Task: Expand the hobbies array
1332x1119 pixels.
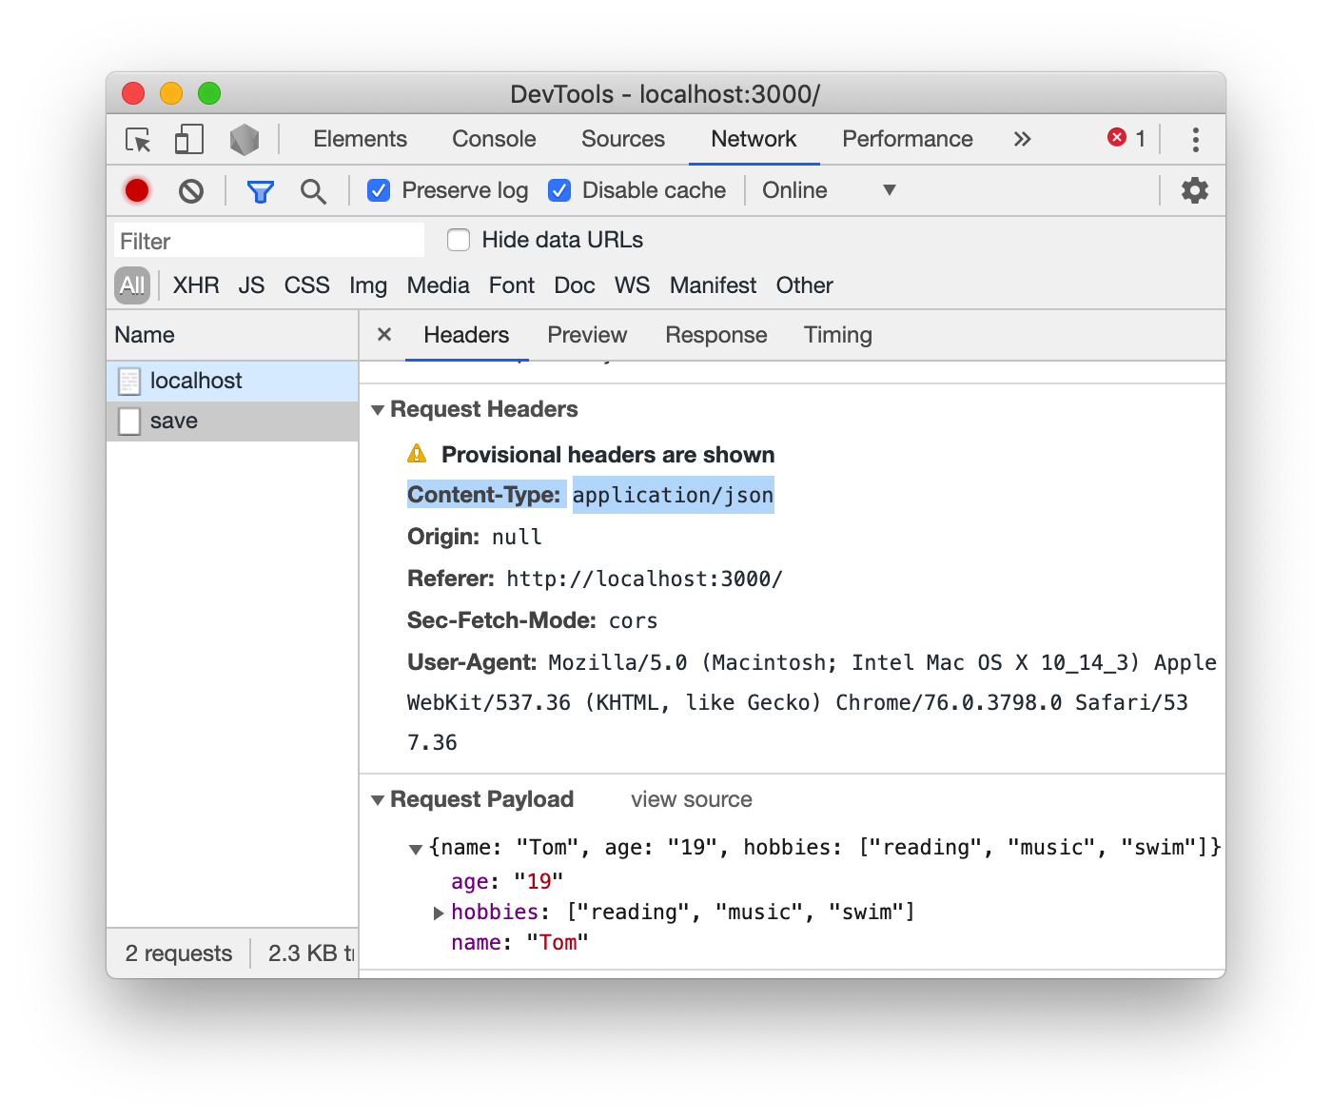Action: tap(439, 913)
